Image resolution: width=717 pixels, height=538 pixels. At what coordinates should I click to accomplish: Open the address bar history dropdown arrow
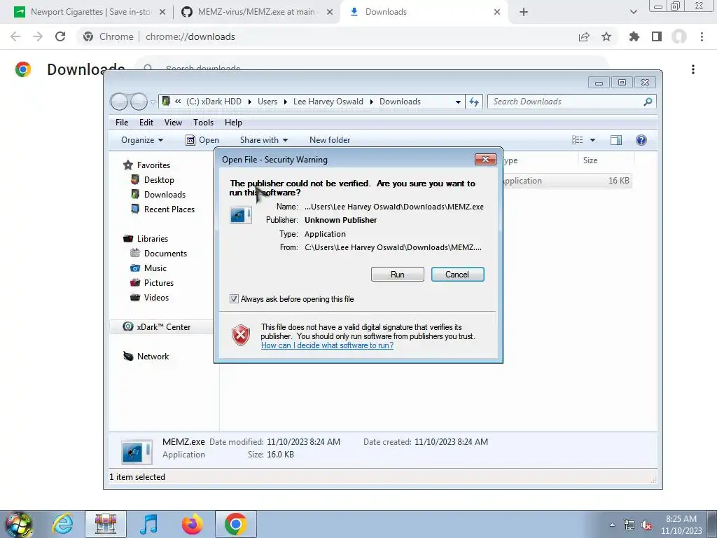[x=458, y=102]
